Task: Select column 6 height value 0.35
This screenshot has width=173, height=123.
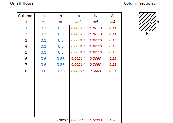Action: 61,59
